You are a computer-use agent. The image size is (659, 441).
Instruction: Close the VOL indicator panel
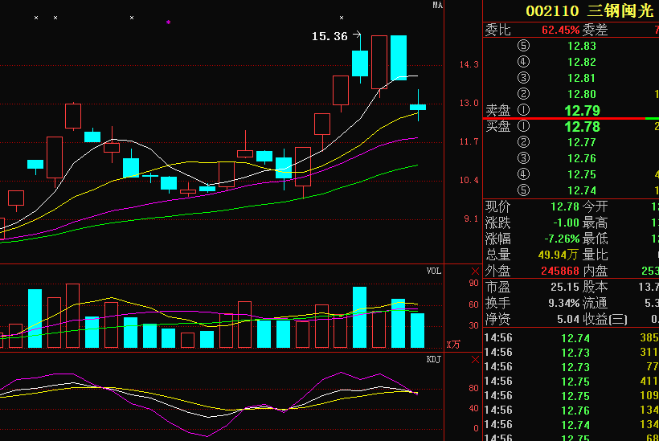[x=474, y=272]
